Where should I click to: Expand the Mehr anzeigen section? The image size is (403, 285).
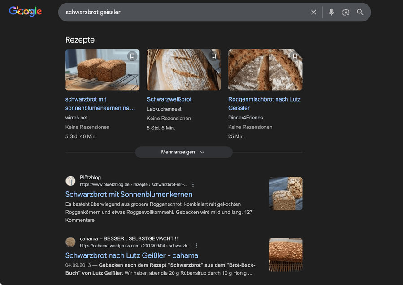click(183, 152)
